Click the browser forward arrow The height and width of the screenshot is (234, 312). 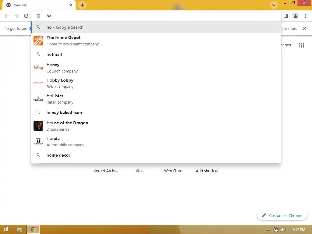point(16,16)
